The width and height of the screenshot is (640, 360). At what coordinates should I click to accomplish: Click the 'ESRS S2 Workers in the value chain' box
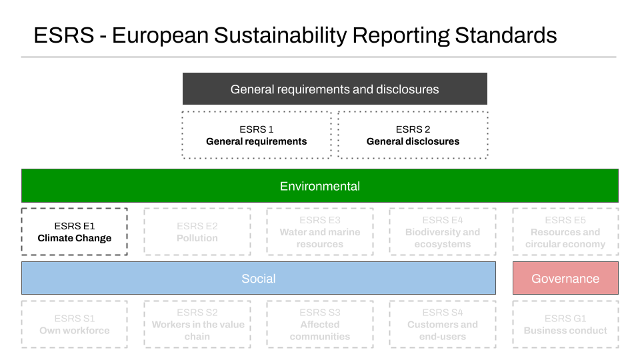tap(197, 325)
